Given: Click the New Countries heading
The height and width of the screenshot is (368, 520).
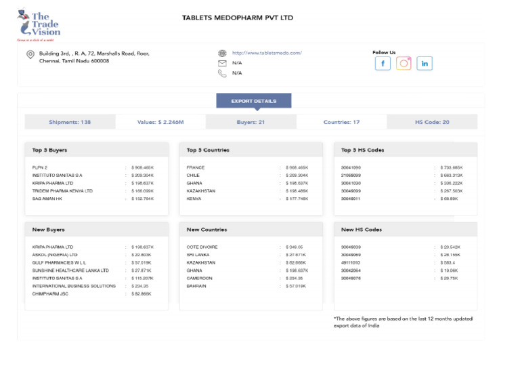Looking at the screenshot, I should (207, 230).
